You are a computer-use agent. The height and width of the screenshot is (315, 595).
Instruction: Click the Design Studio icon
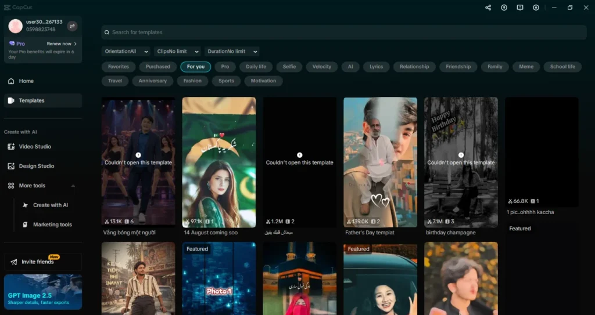point(11,166)
